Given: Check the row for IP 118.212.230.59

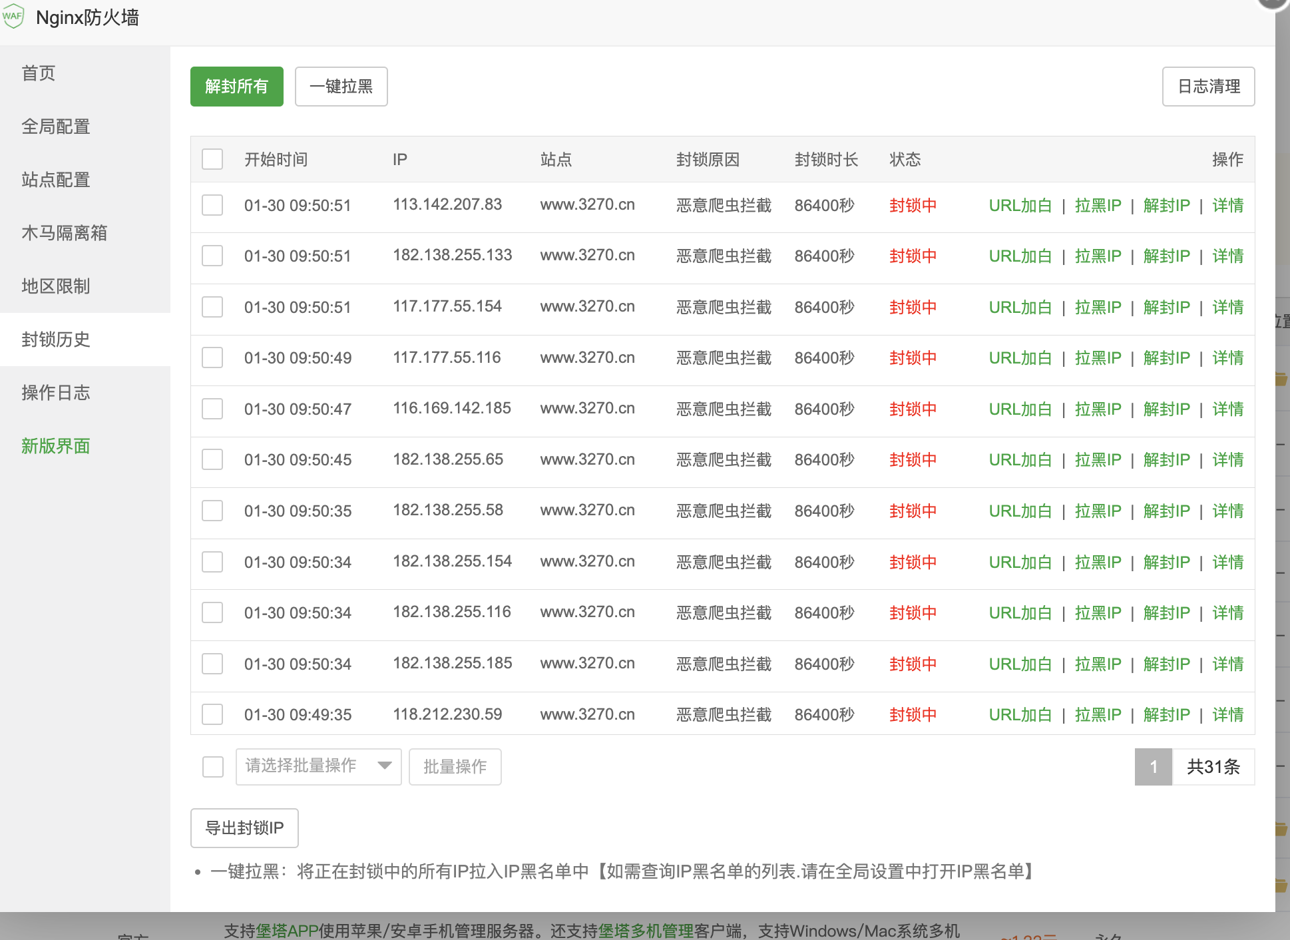Looking at the screenshot, I should click(x=212, y=714).
